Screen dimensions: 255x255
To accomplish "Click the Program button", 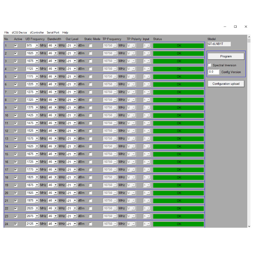I will [226, 56].
